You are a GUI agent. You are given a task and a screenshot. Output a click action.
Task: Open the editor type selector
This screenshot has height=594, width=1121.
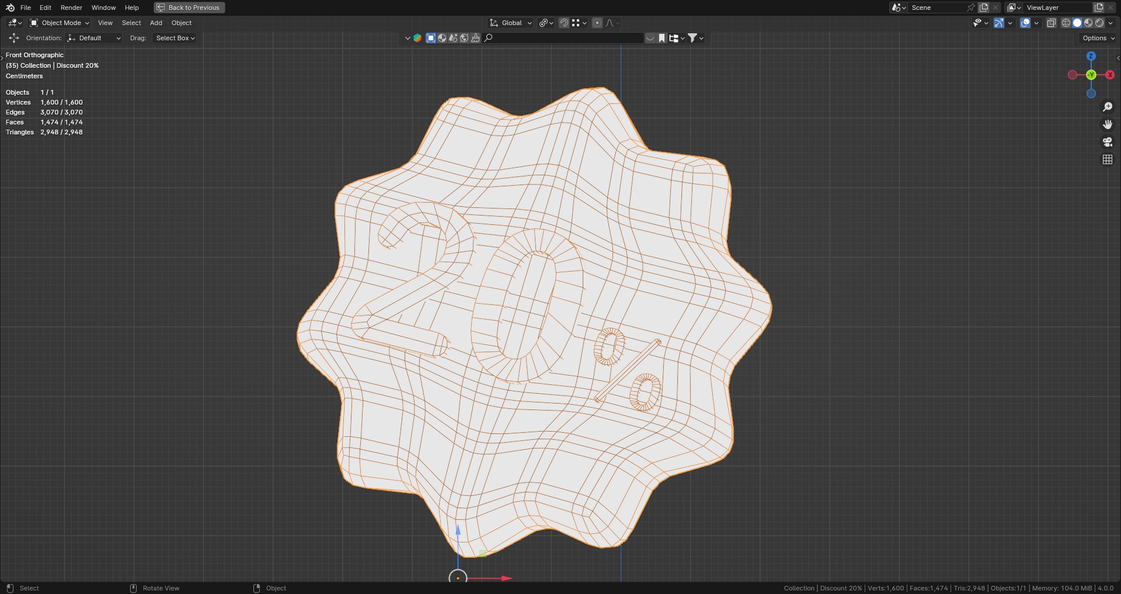point(15,23)
